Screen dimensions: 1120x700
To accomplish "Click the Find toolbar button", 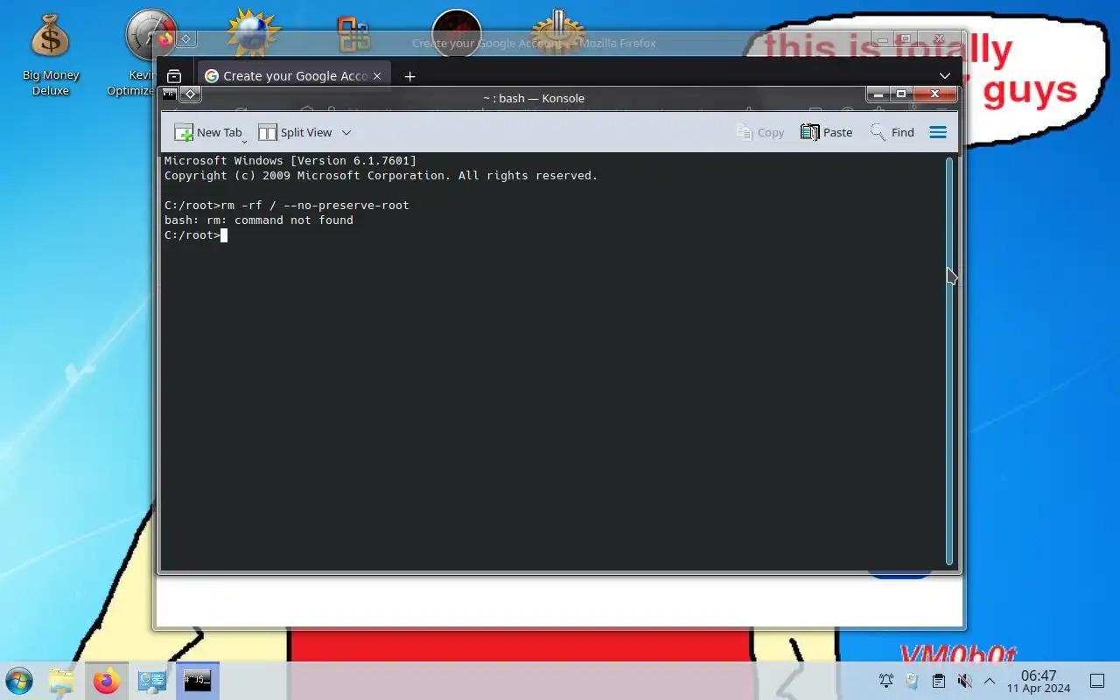I will pyautogui.click(x=892, y=132).
